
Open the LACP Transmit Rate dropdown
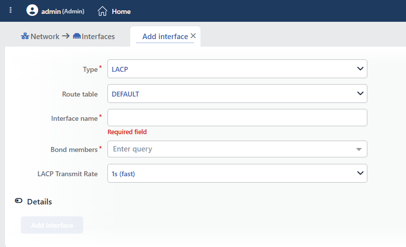point(237,173)
